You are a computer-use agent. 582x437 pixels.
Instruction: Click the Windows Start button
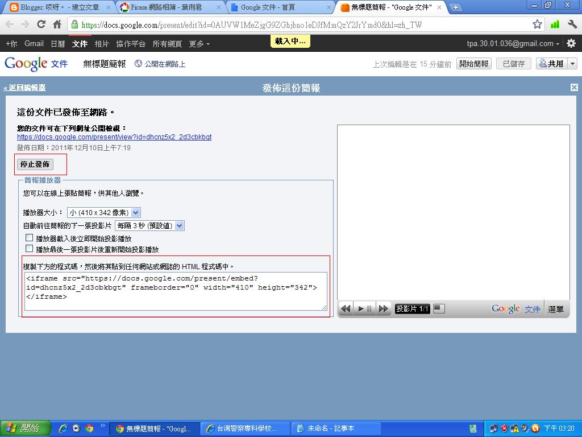pyautogui.click(x=24, y=428)
